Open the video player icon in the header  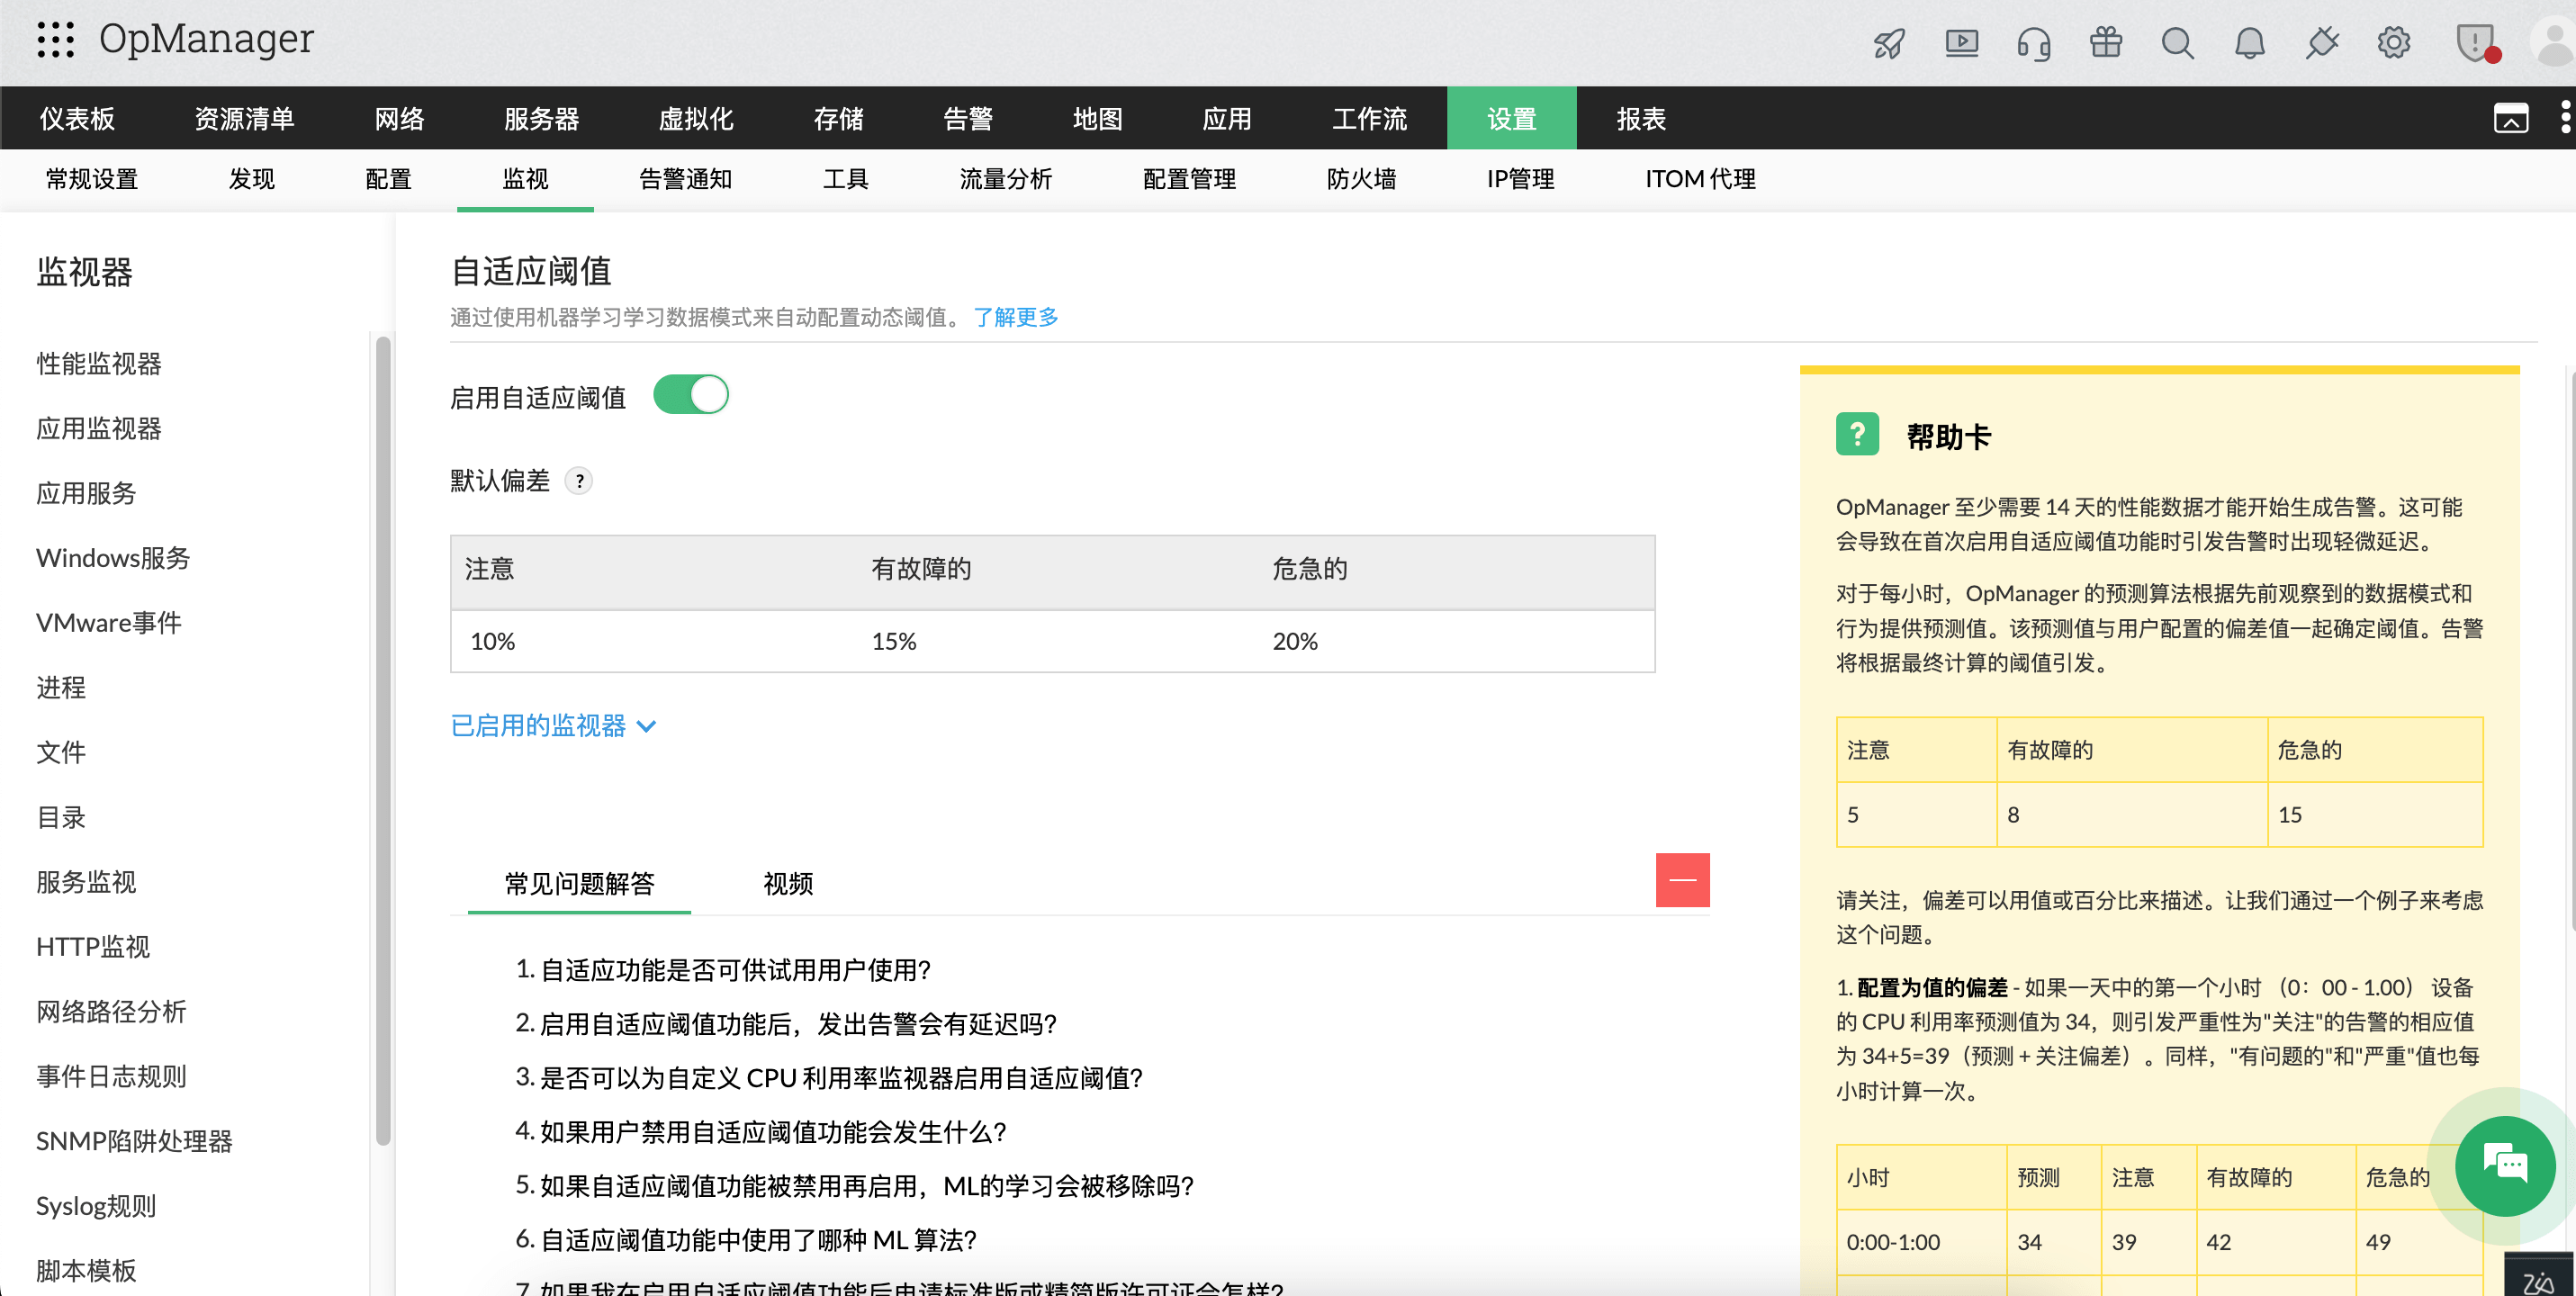(1962, 43)
